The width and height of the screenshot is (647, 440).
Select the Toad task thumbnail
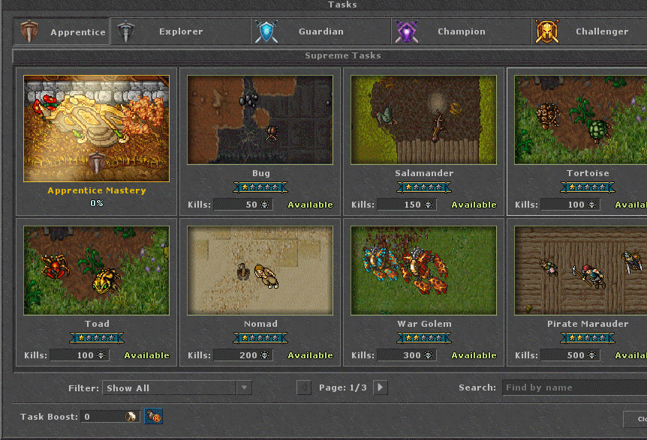(97, 271)
